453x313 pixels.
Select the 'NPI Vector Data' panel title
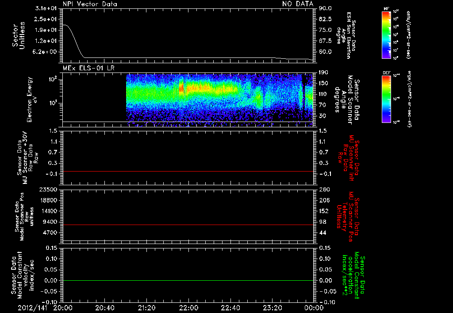[90, 4]
